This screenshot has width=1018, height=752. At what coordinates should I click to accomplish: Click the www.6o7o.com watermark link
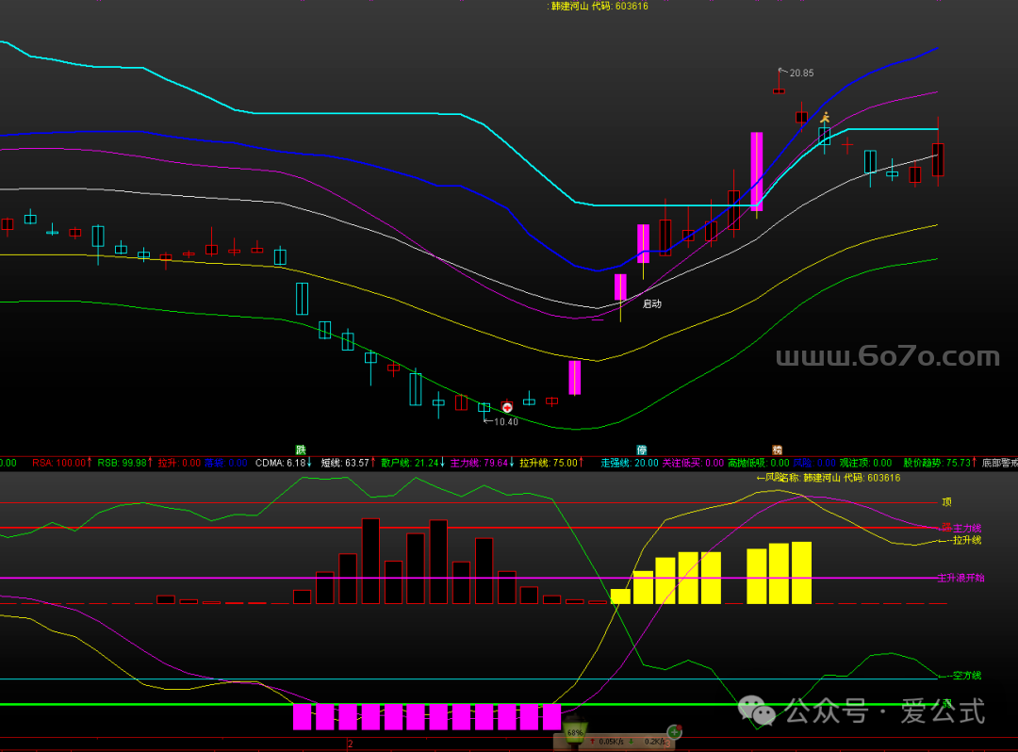[887, 357]
